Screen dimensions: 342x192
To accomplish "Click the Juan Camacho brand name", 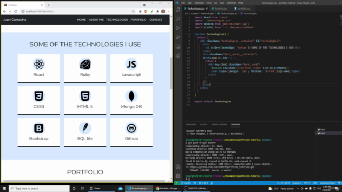I will click(14, 20).
